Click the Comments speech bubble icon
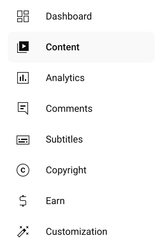160x247 pixels. pyautogui.click(x=23, y=109)
